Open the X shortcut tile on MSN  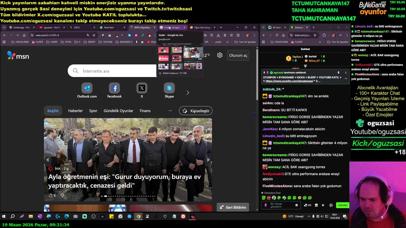(x=142, y=91)
